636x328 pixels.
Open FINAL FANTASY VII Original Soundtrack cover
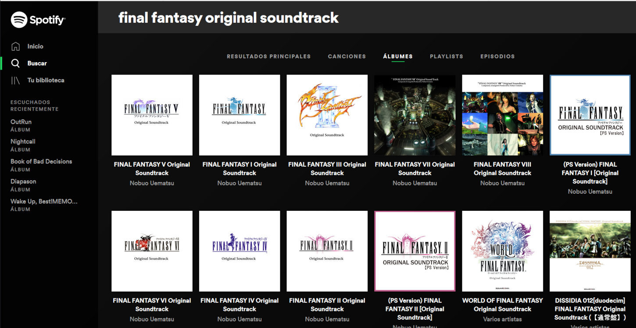pos(414,115)
